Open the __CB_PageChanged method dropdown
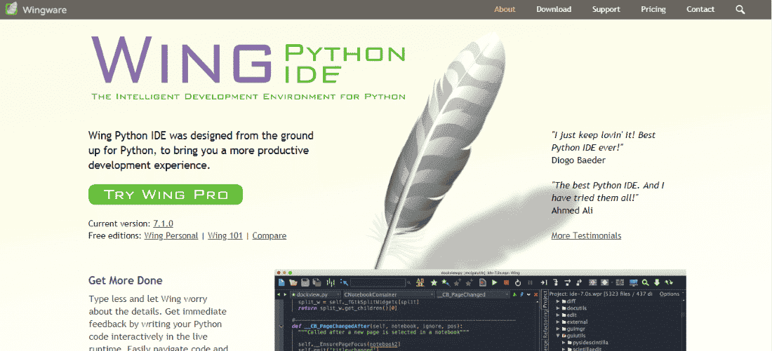This screenshot has height=351, width=772. (472, 295)
